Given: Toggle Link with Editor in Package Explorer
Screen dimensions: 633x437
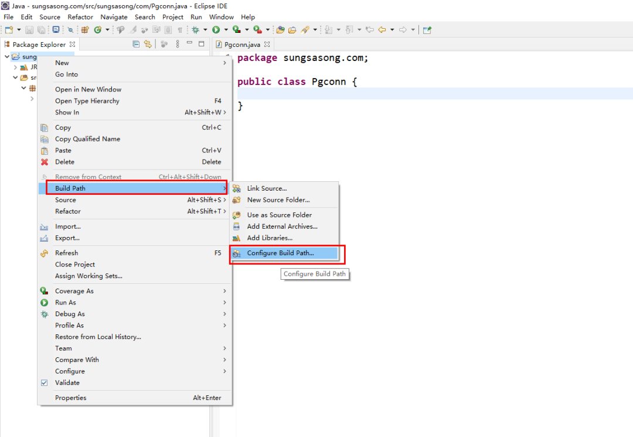Looking at the screenshot, I should point(148,44).
